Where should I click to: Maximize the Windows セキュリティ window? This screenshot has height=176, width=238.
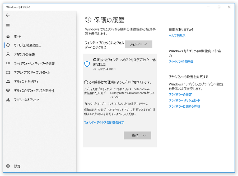(219, 7)
